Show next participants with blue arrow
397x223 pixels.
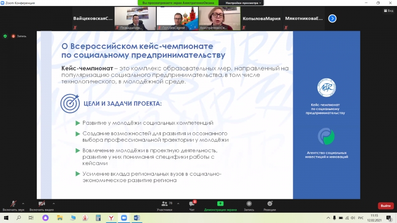click(x=332, y=19)
